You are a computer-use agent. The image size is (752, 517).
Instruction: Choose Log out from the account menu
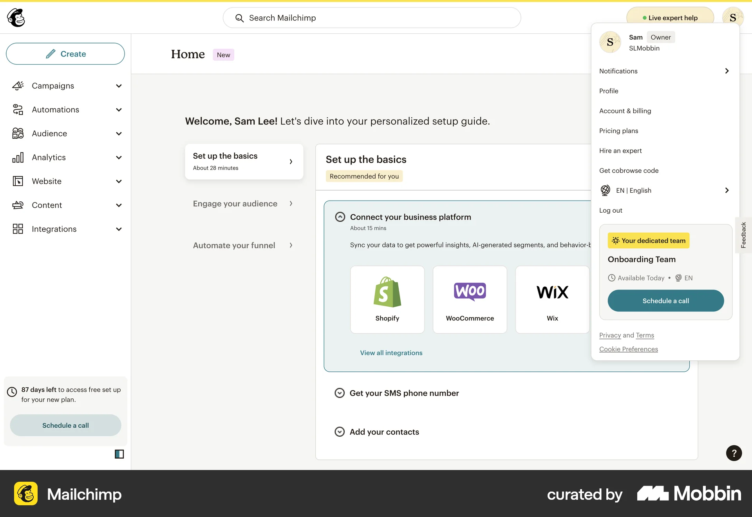[x=610, y=210]
